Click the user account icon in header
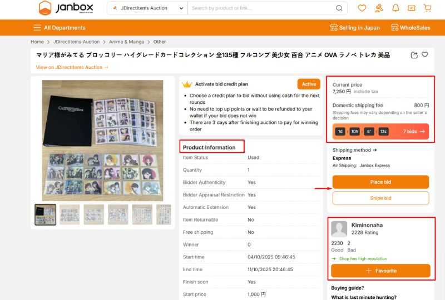Viewport: 445px width, 300px height. 379,8
